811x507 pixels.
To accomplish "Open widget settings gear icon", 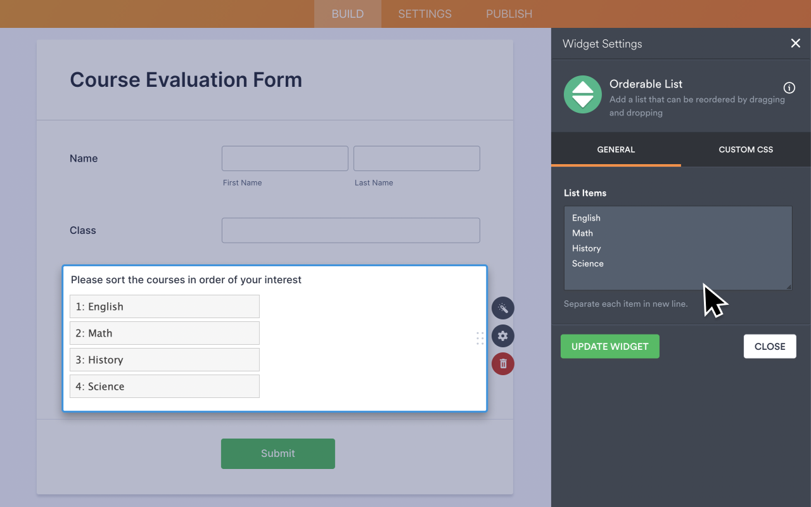I will (x=503, y=336).
